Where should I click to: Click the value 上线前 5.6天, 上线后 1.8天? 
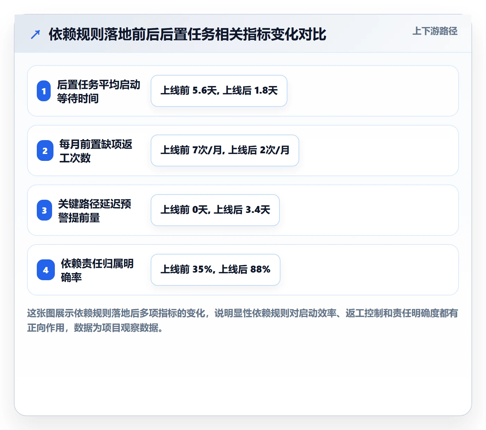pos(219,91)
